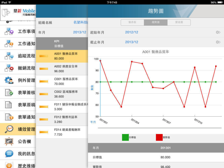This screenshot has height=168, width=224.
Task: Tap the red 實際值 legend swatch
Action: (159, 137)
